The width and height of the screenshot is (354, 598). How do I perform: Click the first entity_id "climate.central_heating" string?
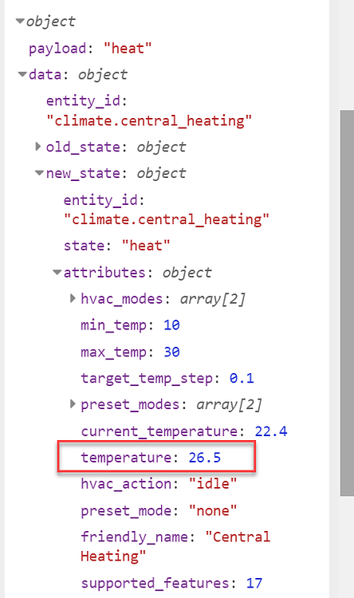(x=149, y=120)
